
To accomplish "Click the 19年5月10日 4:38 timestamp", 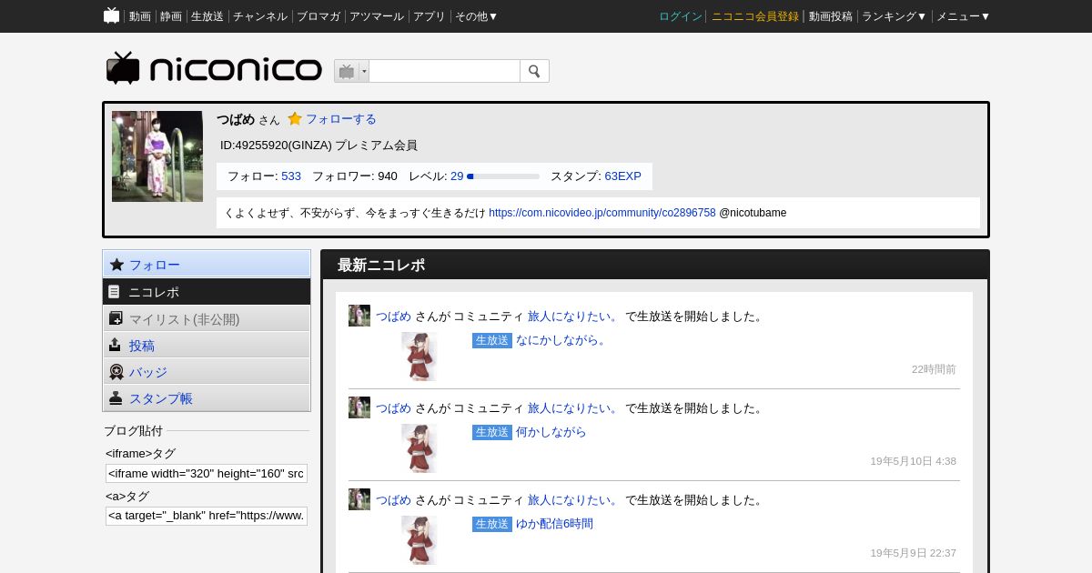I will click(x=913, y=461).
